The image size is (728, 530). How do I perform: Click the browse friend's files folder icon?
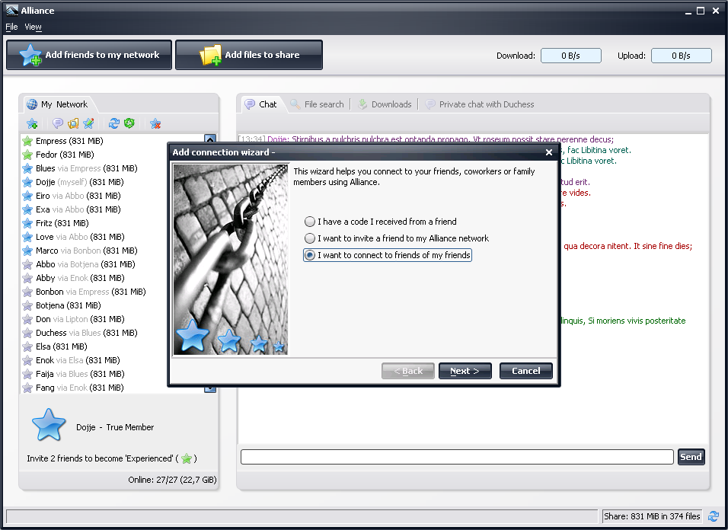click(73, 123)
